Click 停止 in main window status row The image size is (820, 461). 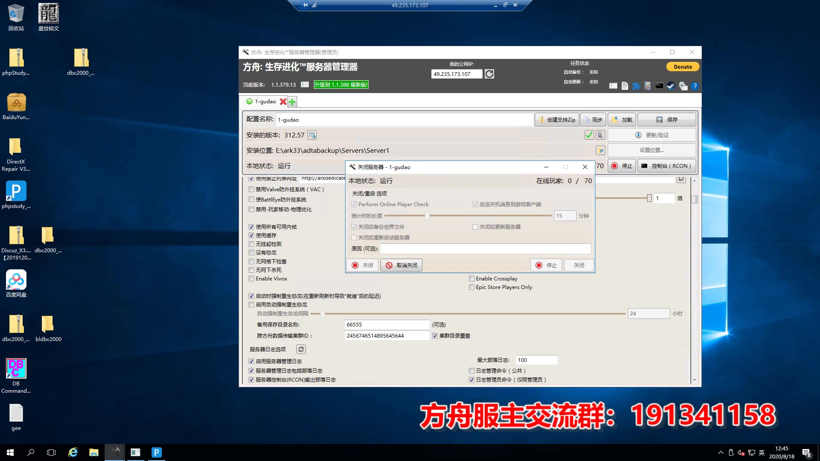[622, 166]
